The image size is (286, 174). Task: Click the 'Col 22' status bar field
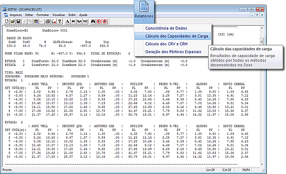tap(227, 170)
